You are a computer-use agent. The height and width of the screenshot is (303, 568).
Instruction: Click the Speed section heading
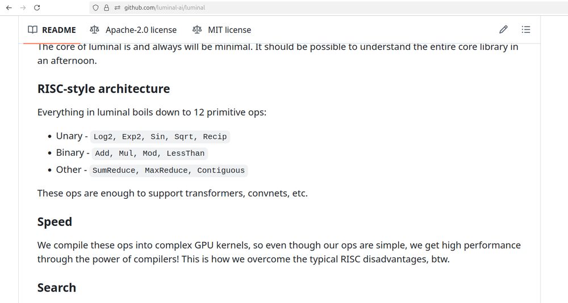coord(55,222)
